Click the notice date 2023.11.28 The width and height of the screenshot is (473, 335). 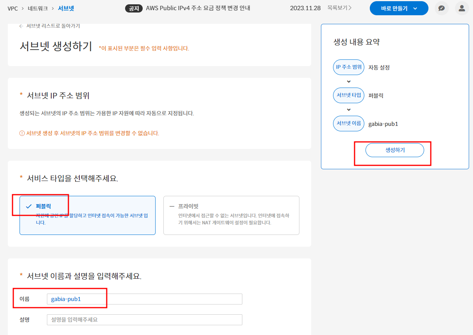[x=305, y=8]
